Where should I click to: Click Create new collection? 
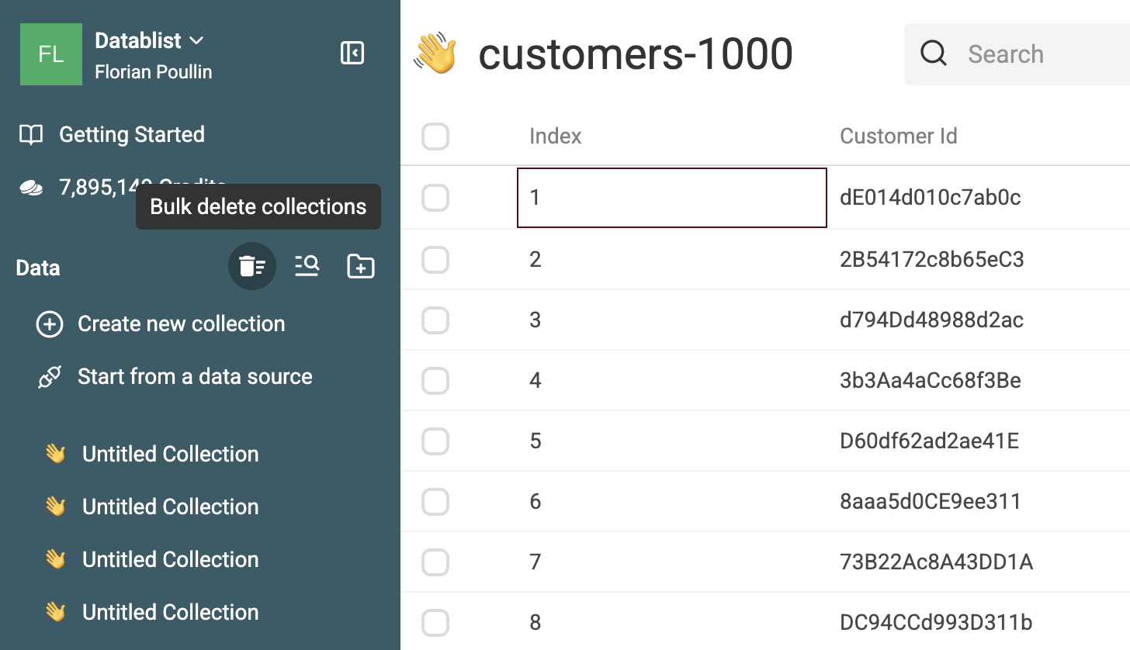point(182,324)
